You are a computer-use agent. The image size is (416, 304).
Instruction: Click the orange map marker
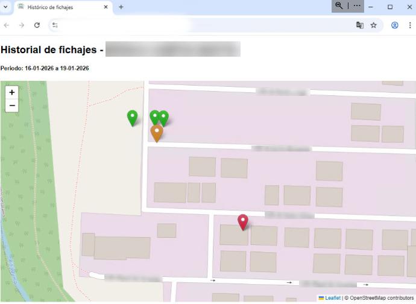click(157, 132)
